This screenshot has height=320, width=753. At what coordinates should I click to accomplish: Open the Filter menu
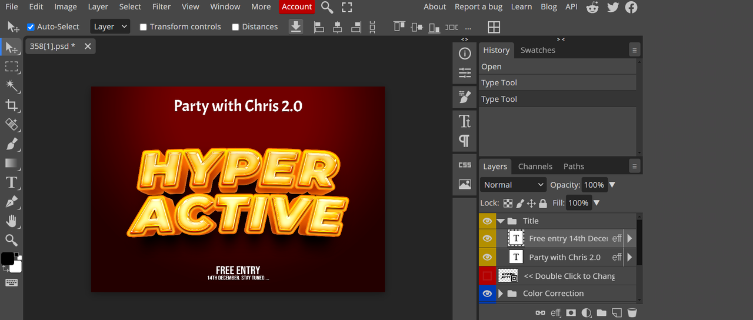tap(161, 7)
